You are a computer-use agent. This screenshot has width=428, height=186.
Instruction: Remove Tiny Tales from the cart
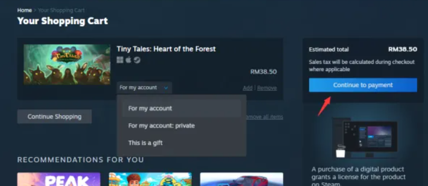click(x=267, y=88)
